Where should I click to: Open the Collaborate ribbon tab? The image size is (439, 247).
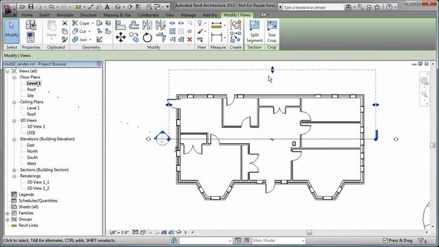148,15
